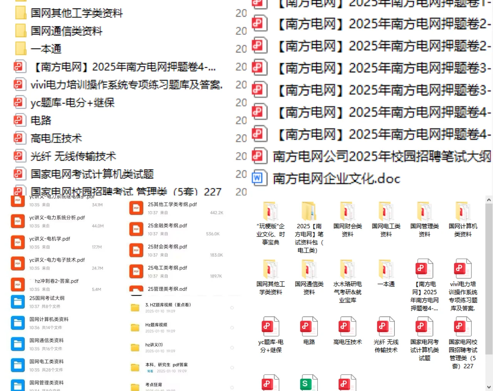
Task: Click the PDF icon beside 高电压技术 in the details list
Action: pyautogui.click(x=20, y=138)
